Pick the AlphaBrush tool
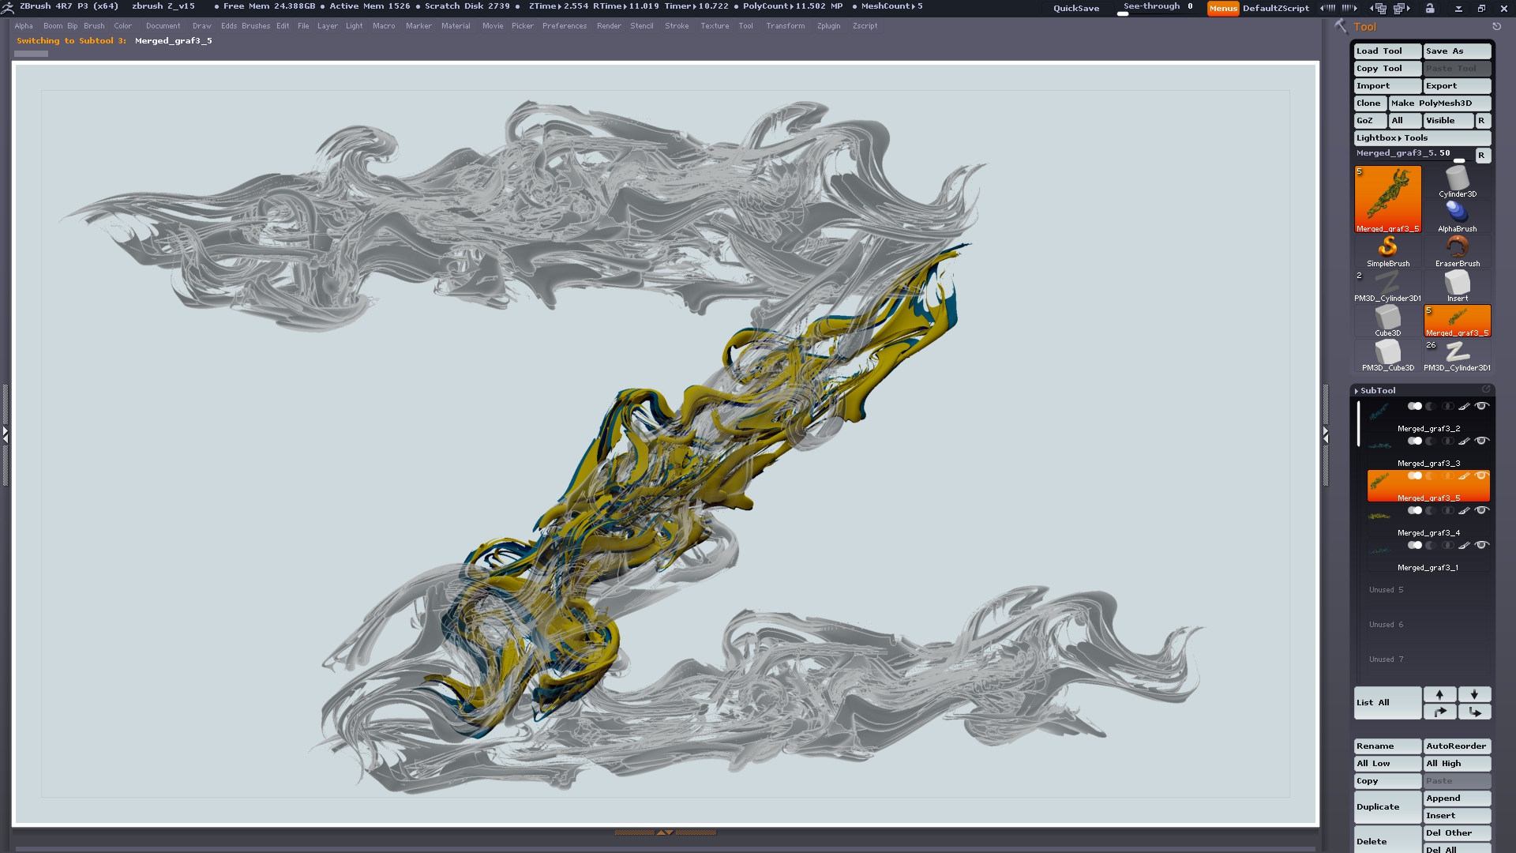1516x853 pixels. click(1457, 215)
